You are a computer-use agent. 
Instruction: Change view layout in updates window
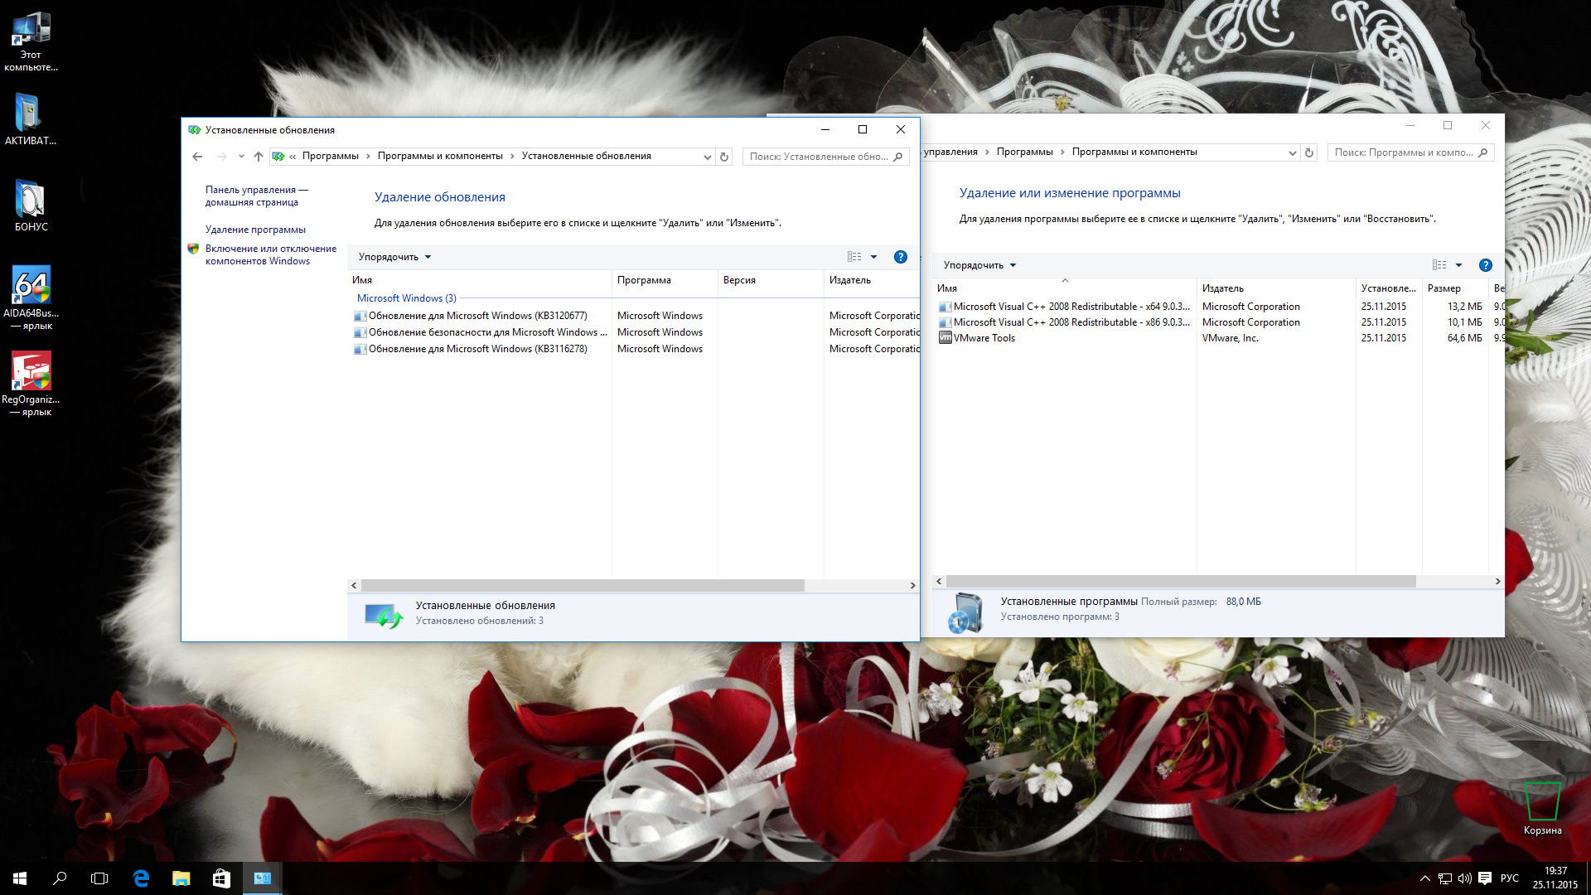click(854, 257)
